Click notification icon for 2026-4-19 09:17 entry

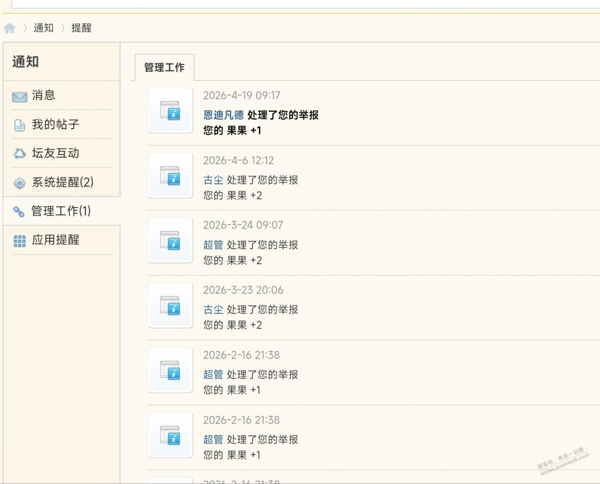(170, 111)
